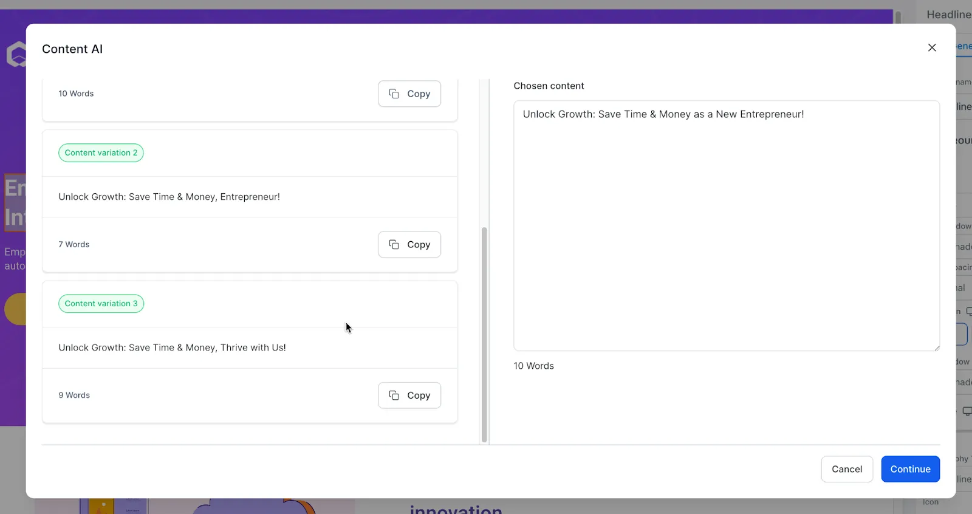Click the copy icon for the 10 Words variation
The width and height of the screenshot is (972, 514).
click(x=394, y=94)
